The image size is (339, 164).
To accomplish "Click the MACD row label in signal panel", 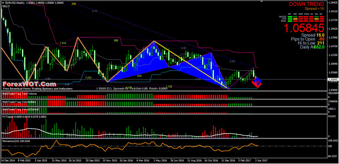I will click(x=282, y=17).
